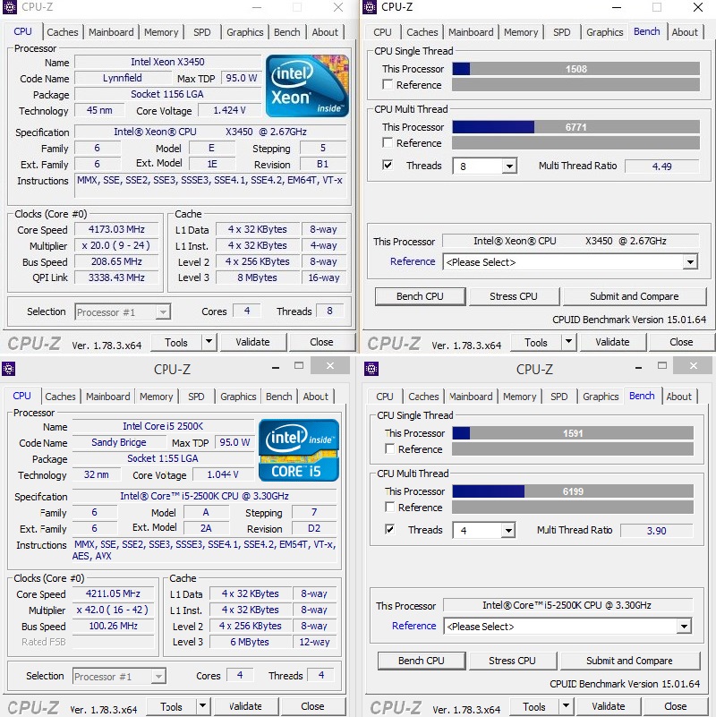The image size is (716, 717).
Task: Click Multi Thread score bar showing 6199
Action: 573,491
